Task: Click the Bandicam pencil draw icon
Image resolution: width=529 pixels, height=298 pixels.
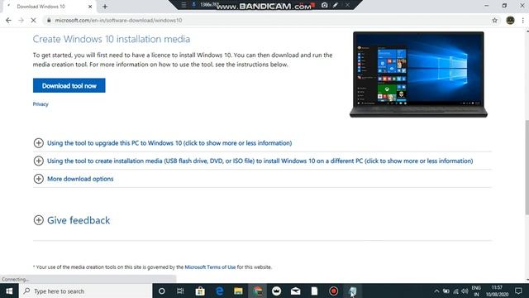Action: click(336, 5)
